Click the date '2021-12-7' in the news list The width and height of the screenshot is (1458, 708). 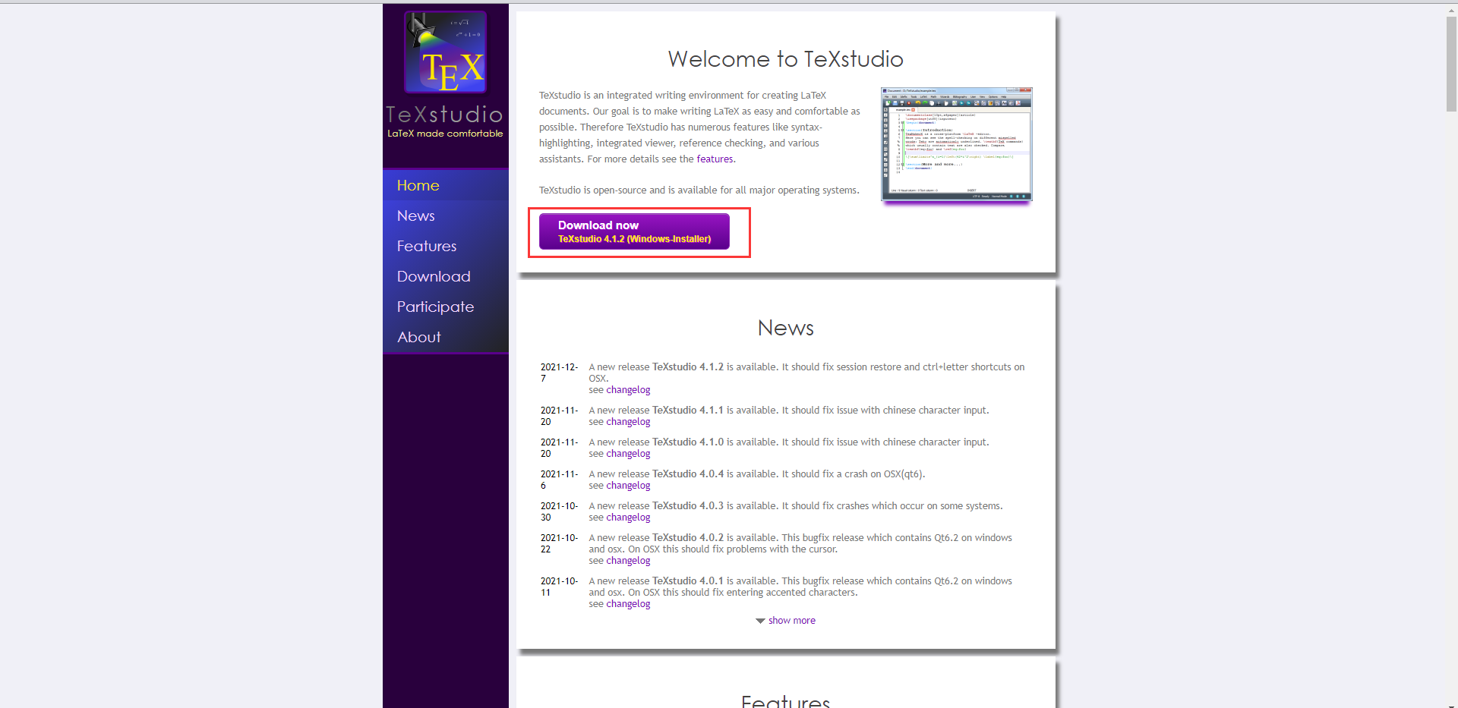pyautogui.click(x=559, y=373)
